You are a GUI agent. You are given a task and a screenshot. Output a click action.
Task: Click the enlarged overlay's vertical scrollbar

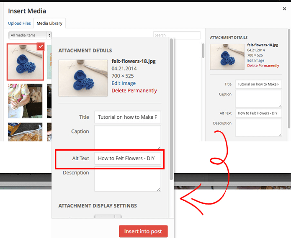pyautogui.click(x=171, y=109)
